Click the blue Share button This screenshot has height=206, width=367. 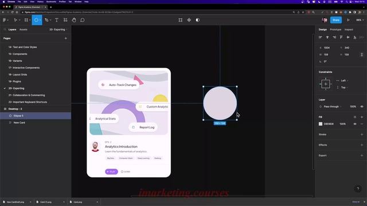click(336, 20)
